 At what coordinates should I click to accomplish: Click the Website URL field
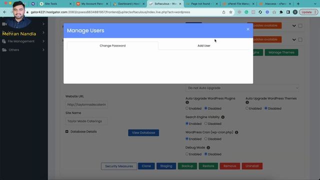86,104
